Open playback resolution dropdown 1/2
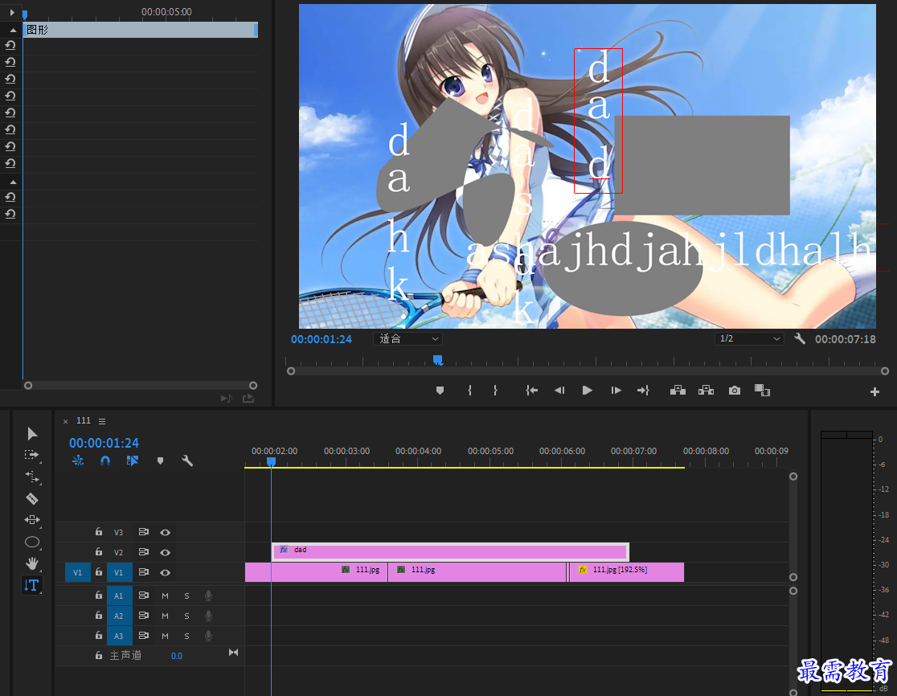The width and height of the screenshot is (897, 696). click(749, 338)
